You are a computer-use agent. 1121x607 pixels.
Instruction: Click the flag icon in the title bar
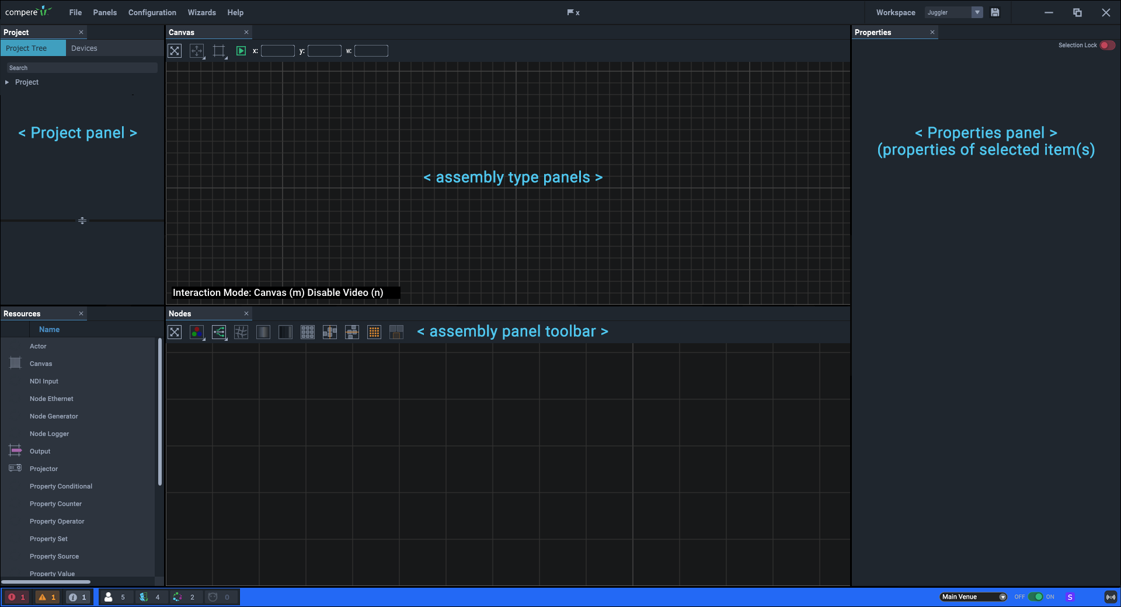(x=570, y=12)
